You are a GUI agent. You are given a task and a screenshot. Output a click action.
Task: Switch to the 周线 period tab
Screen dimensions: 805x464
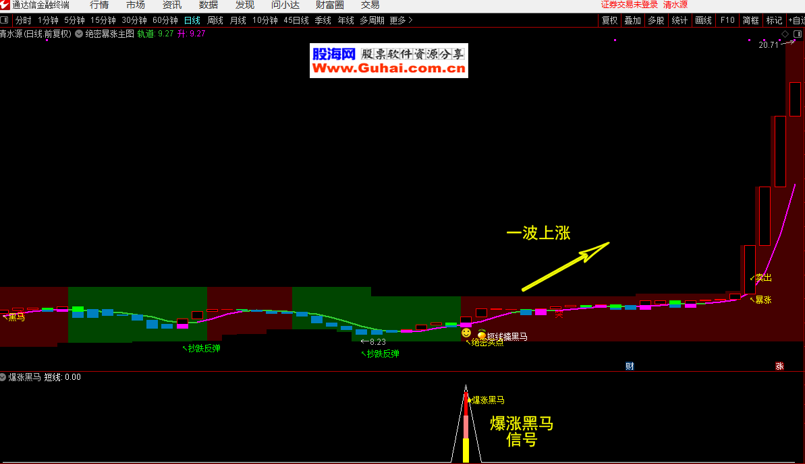tap(215, 20)
